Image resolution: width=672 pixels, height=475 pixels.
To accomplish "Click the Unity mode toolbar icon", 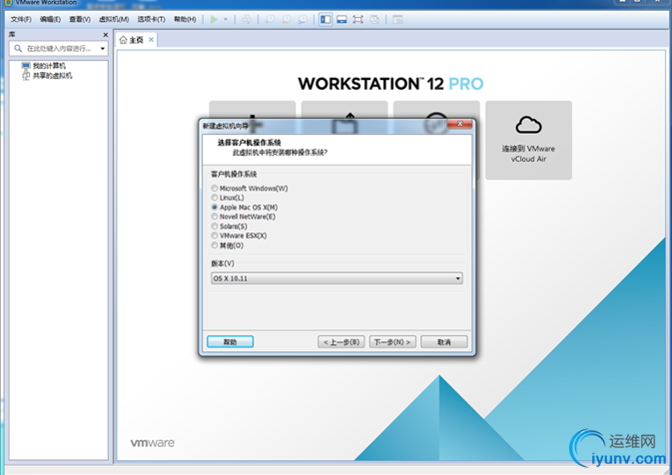I will click(374, 19).
